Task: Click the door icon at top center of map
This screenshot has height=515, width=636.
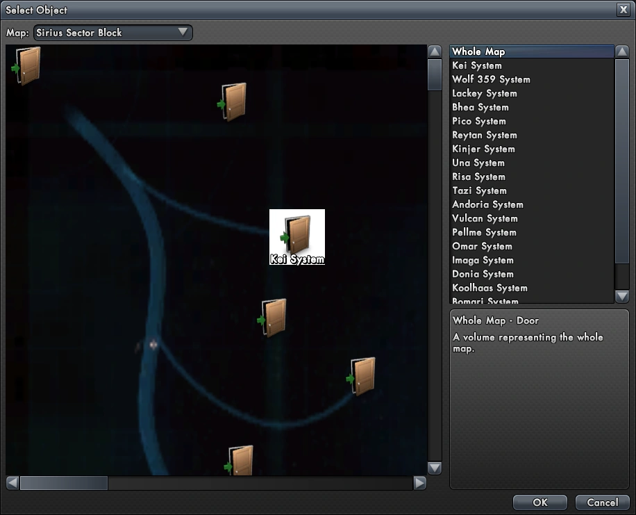Action: (x=232, y=102)
